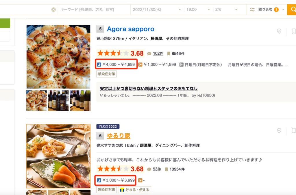Open Agora sapporo's third bottle thumbnail

coord(80,101)
